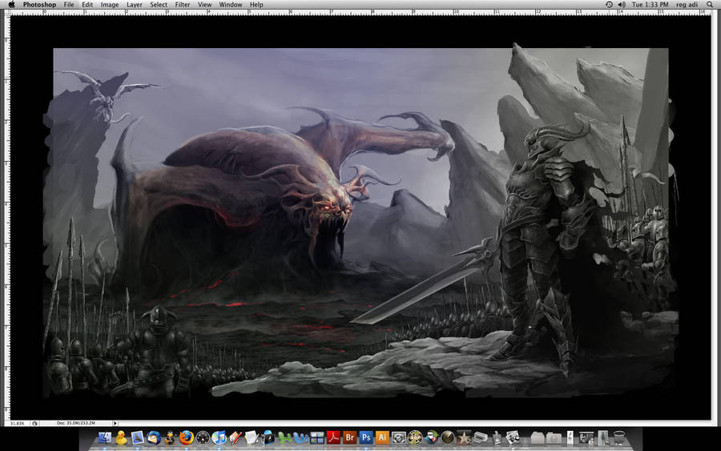Open the volume control in menu bar
Screen dimensions: 721x451
[622, 5]
